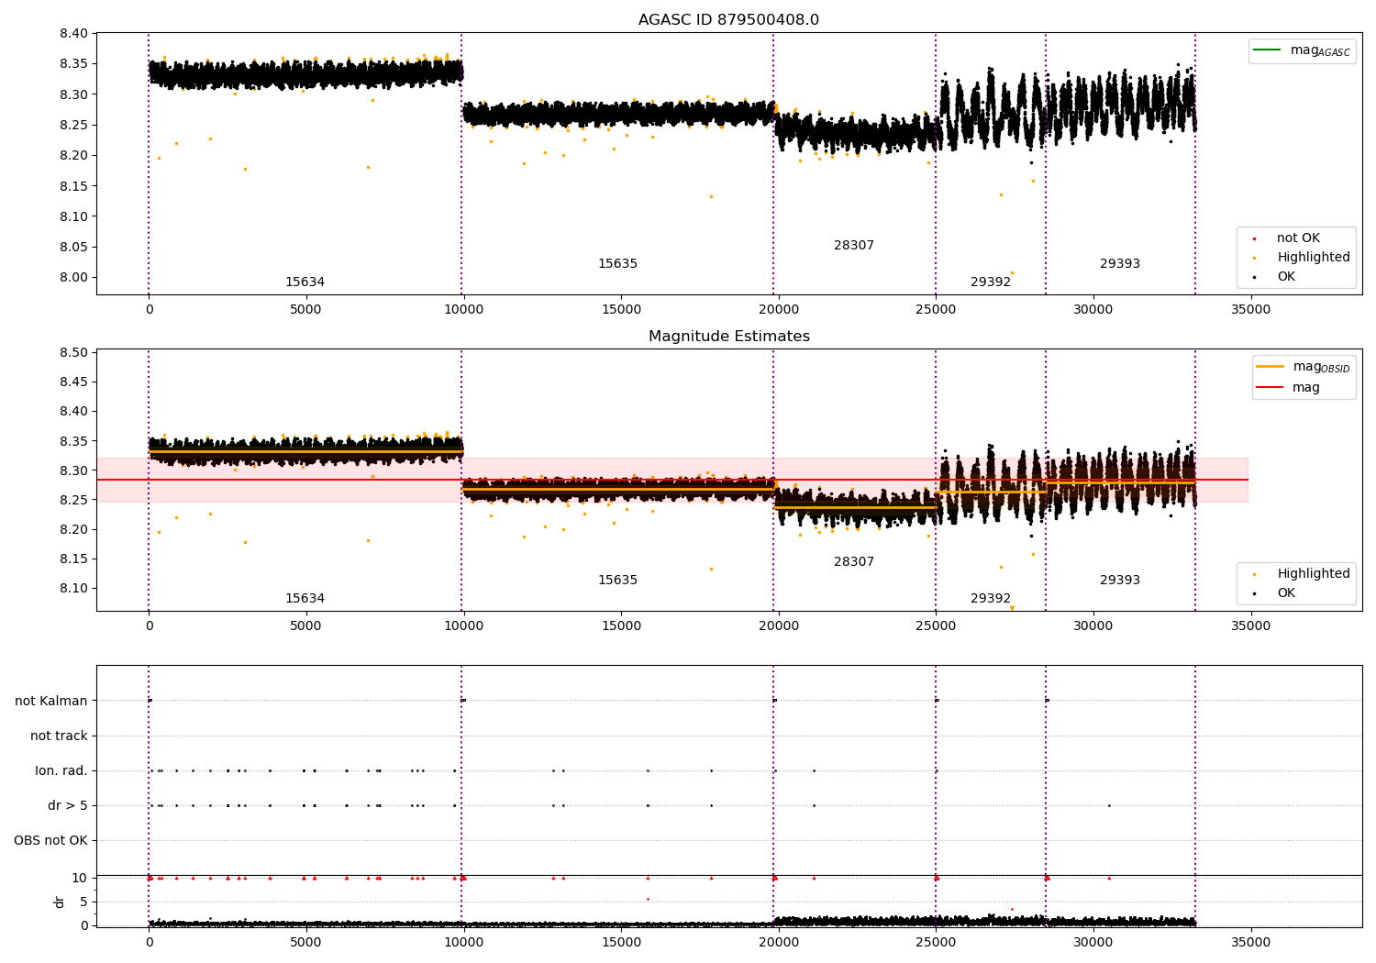Click x-tick 30000 under the bottom plot

1093,941
